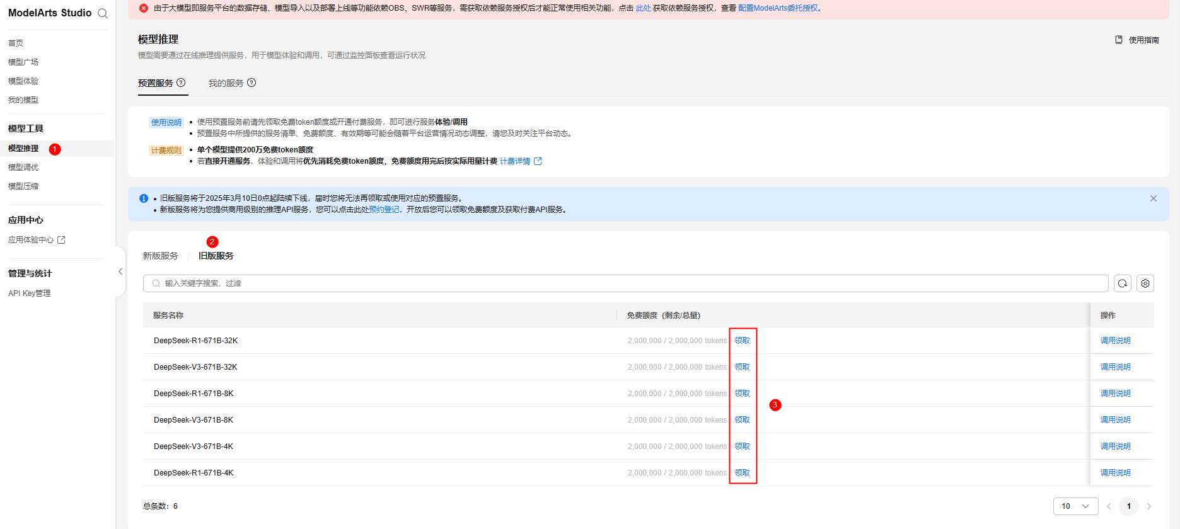The height and width of the screenshot is (529, 1180).
Task: Go to next page arrow
Action: click(1149, 506)
